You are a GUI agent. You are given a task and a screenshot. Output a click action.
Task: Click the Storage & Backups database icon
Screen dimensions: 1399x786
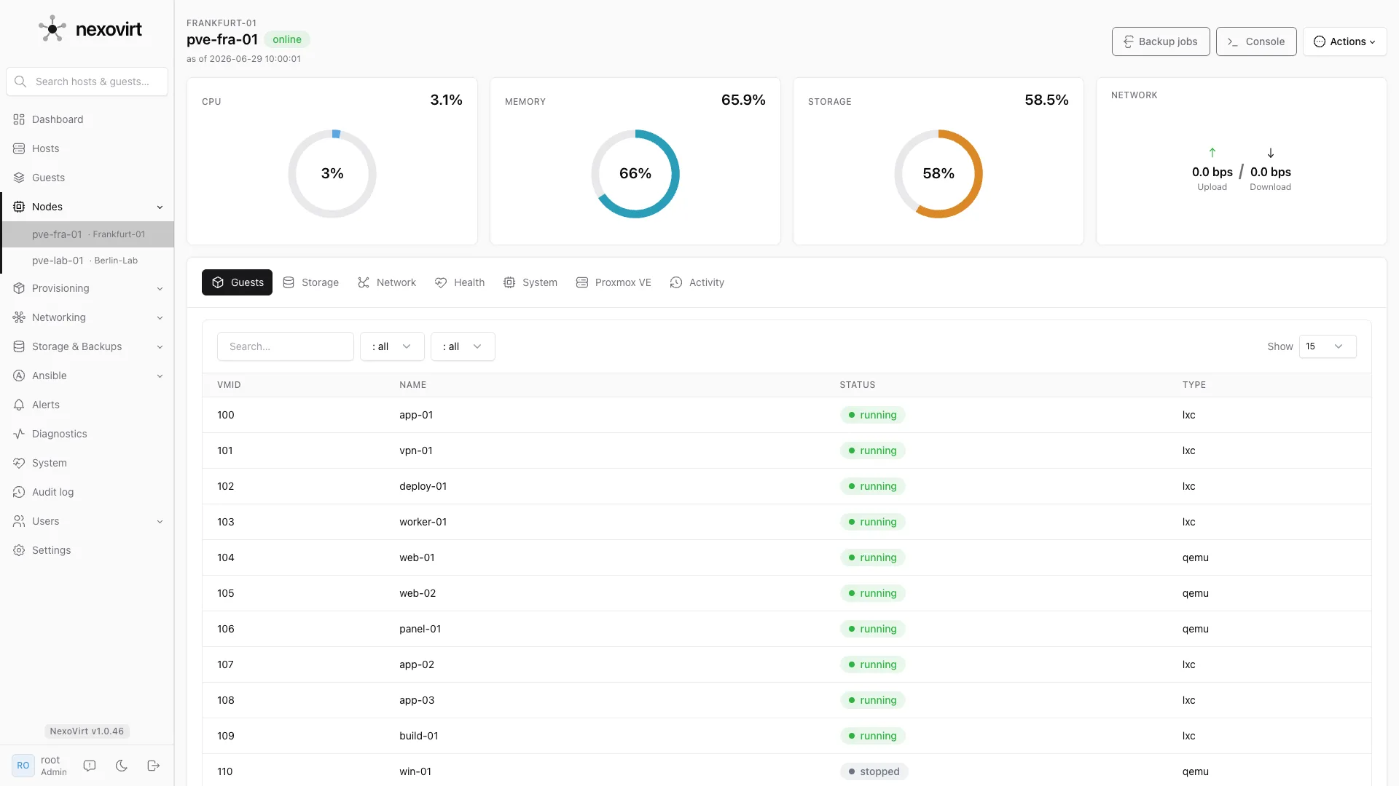[x=19, y=346]
